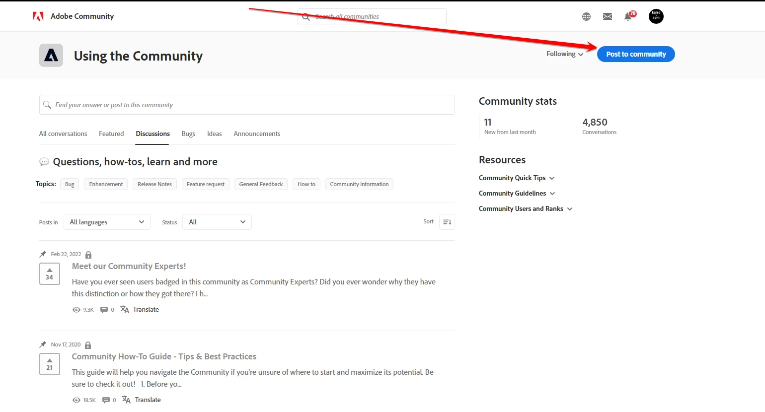
Task: Open the language globe icon
Action: pos(586,16)
